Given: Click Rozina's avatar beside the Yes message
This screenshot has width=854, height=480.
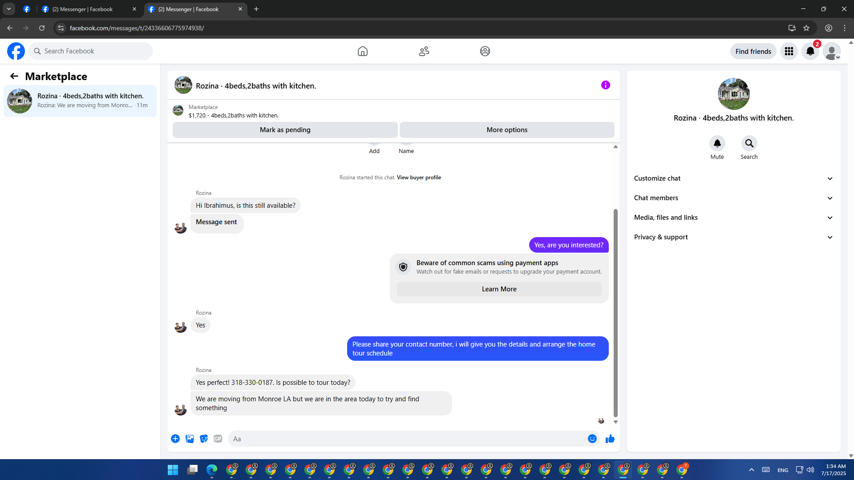Looking at the screenshot, I should 181,327.
